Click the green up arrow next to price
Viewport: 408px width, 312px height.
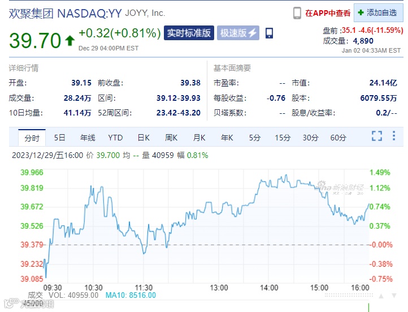click(x=70, y=41)
